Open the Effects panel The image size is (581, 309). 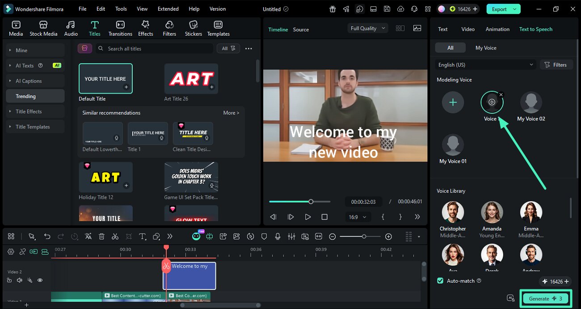click(x=145, y=29)
